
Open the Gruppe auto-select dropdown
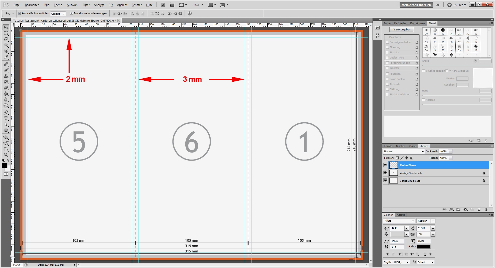point(63,14)
